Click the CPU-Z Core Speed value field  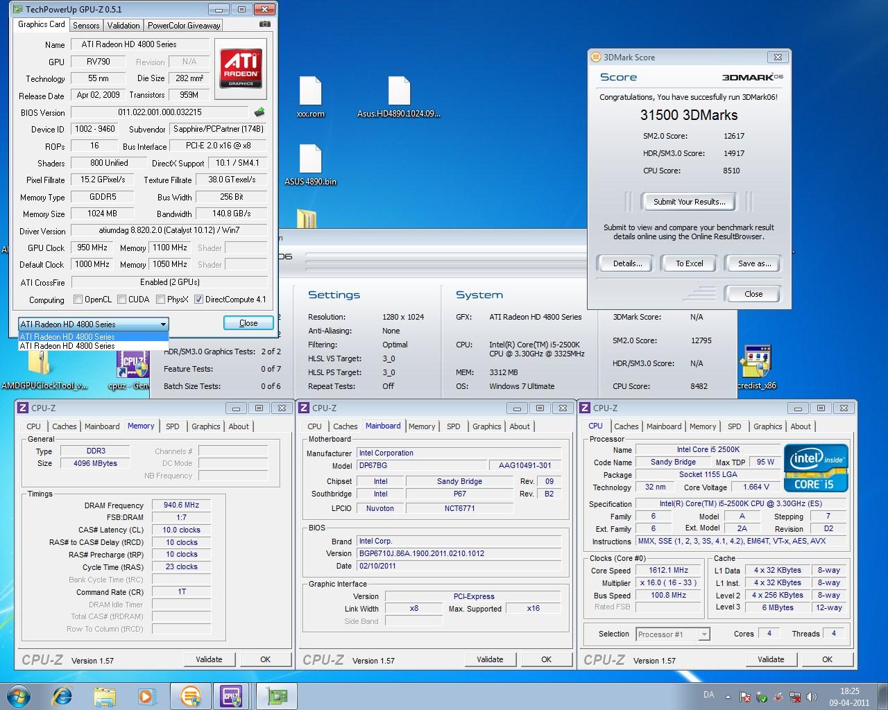click(x=668, y=571)
